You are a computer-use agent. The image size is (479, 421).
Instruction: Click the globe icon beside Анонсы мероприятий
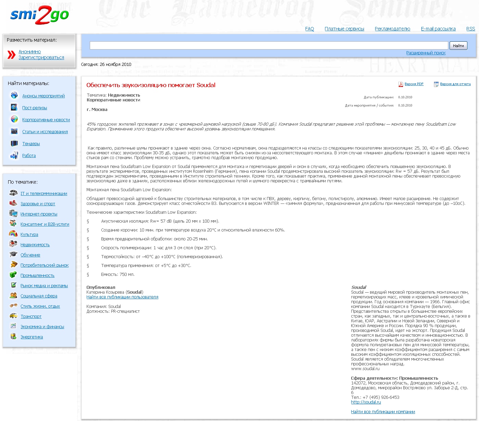point(14,95)
